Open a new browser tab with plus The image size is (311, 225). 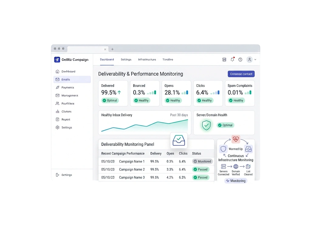tap(112, 49)
